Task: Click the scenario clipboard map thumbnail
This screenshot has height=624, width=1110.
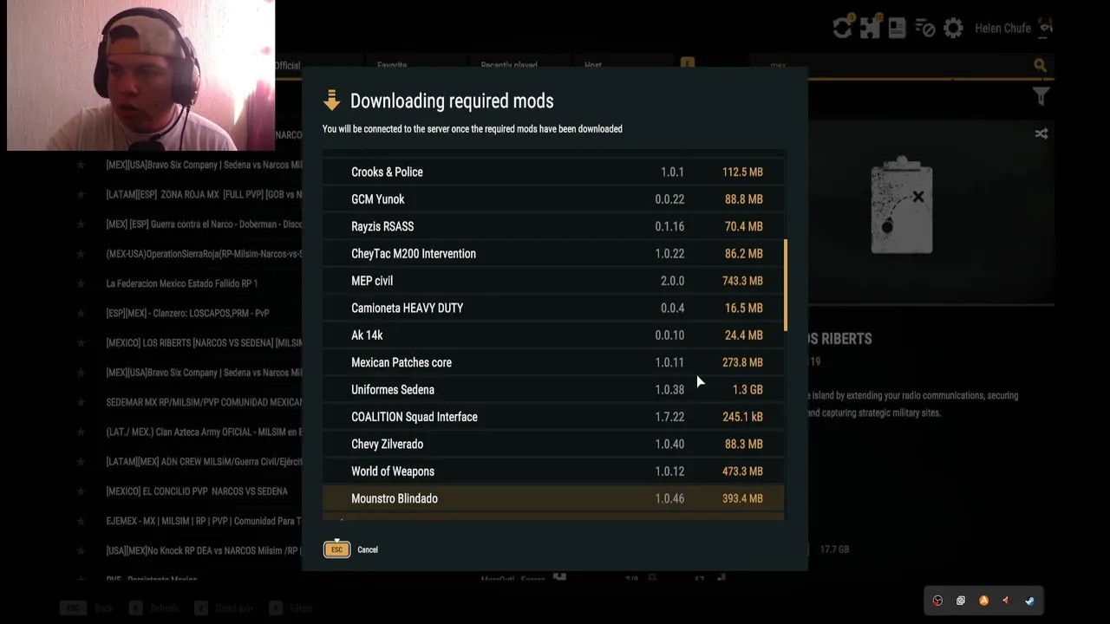Action: click(902, 206)
